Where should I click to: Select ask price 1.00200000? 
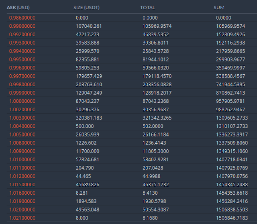[x=22, y=110]
